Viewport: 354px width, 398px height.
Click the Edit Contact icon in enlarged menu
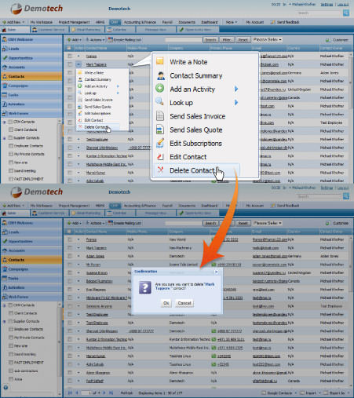pyautogui.click(x=160, y=157)
